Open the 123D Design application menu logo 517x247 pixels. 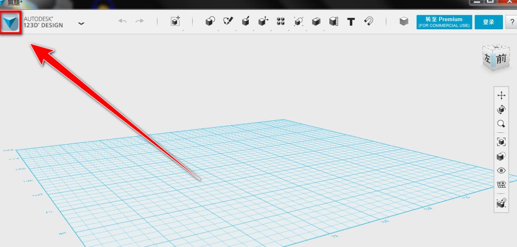[10, 22]
